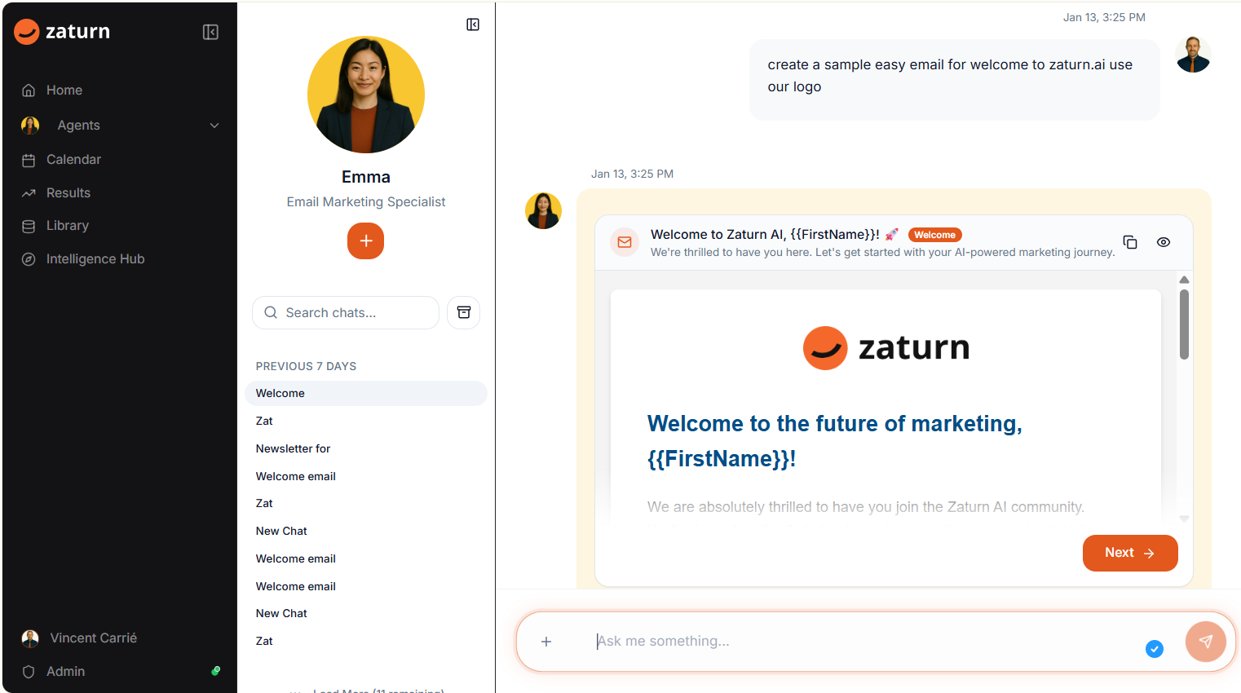1241x693 pixels.
Task: Click the send message arrow icon
Action: pos(1205,642)
